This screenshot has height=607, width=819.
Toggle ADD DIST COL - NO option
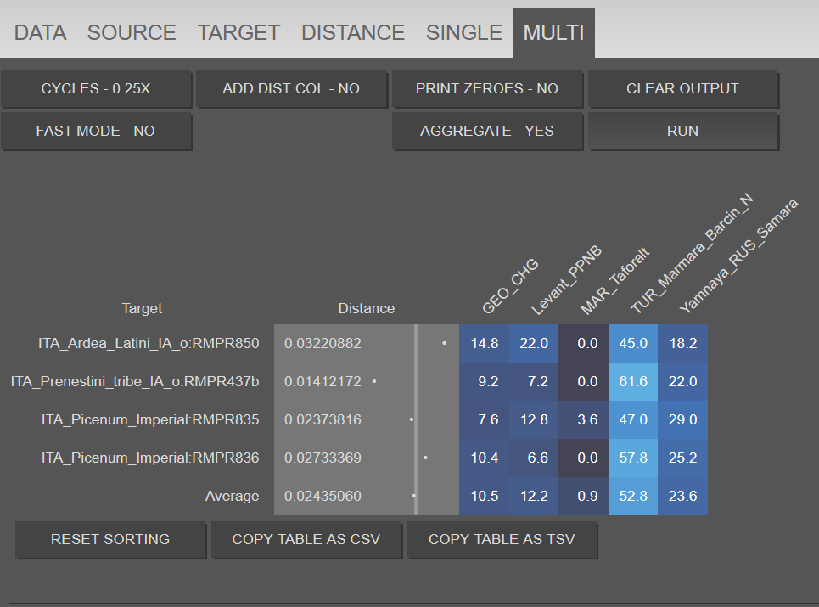(x=291, y=89)
